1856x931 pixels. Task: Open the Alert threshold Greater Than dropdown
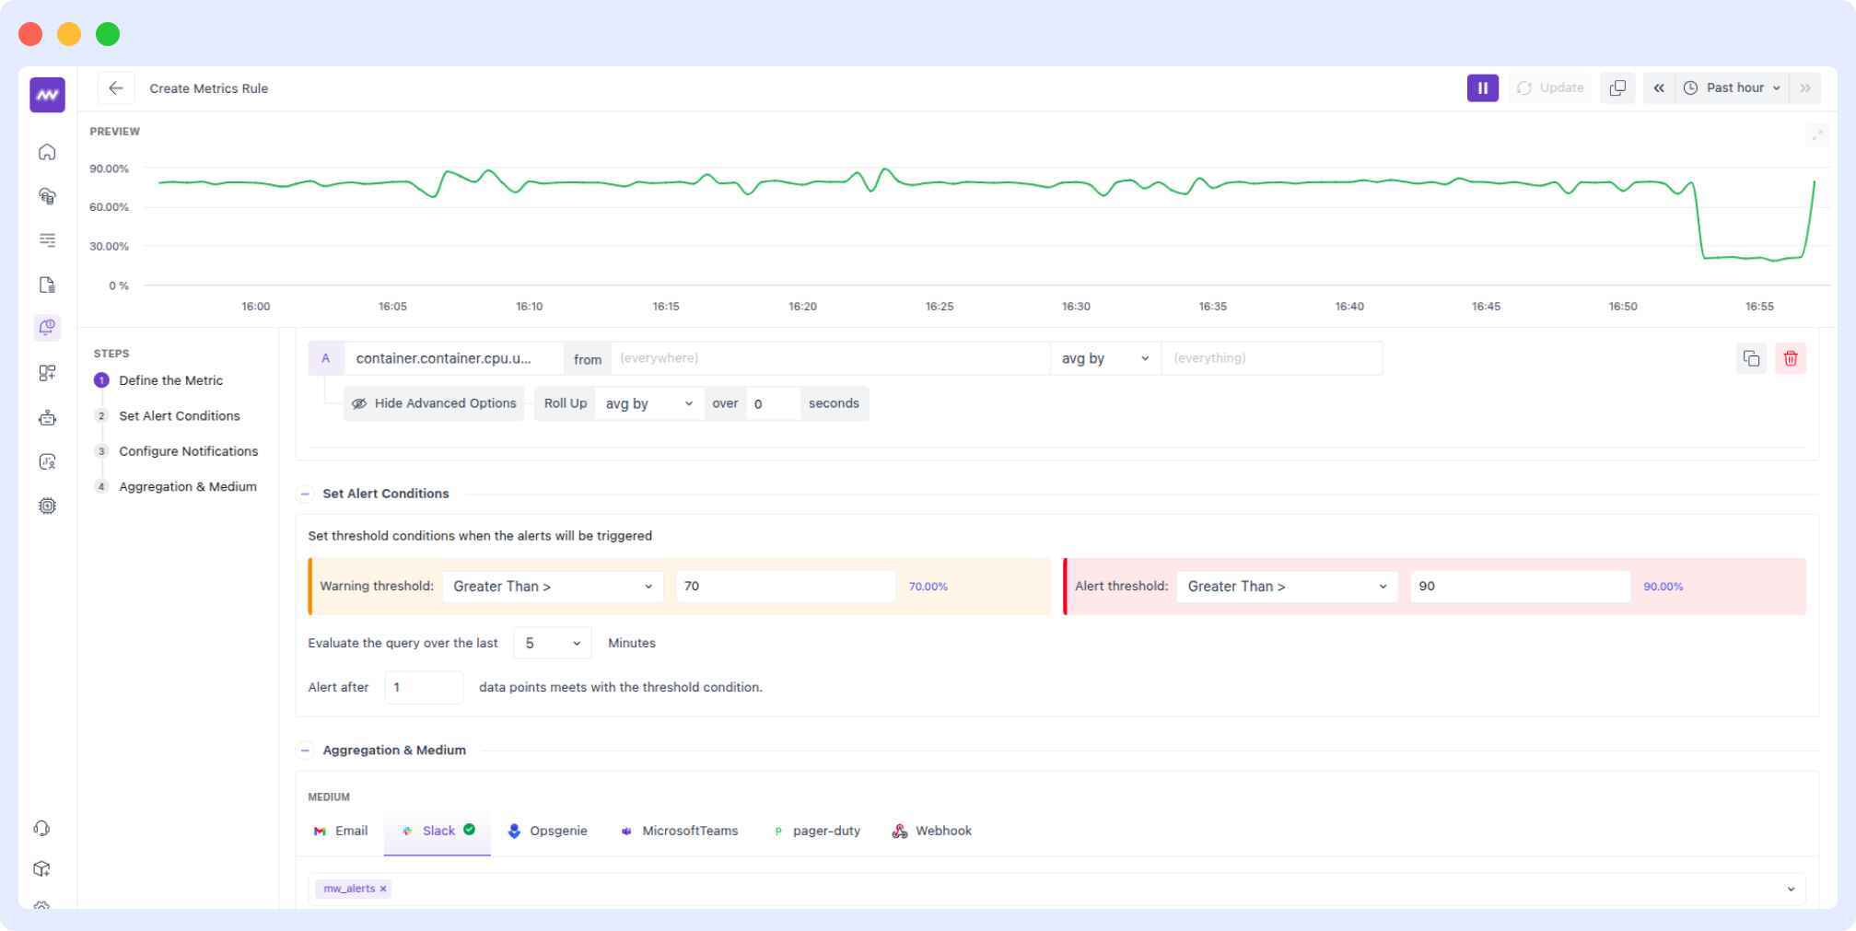coord(1287,587)
